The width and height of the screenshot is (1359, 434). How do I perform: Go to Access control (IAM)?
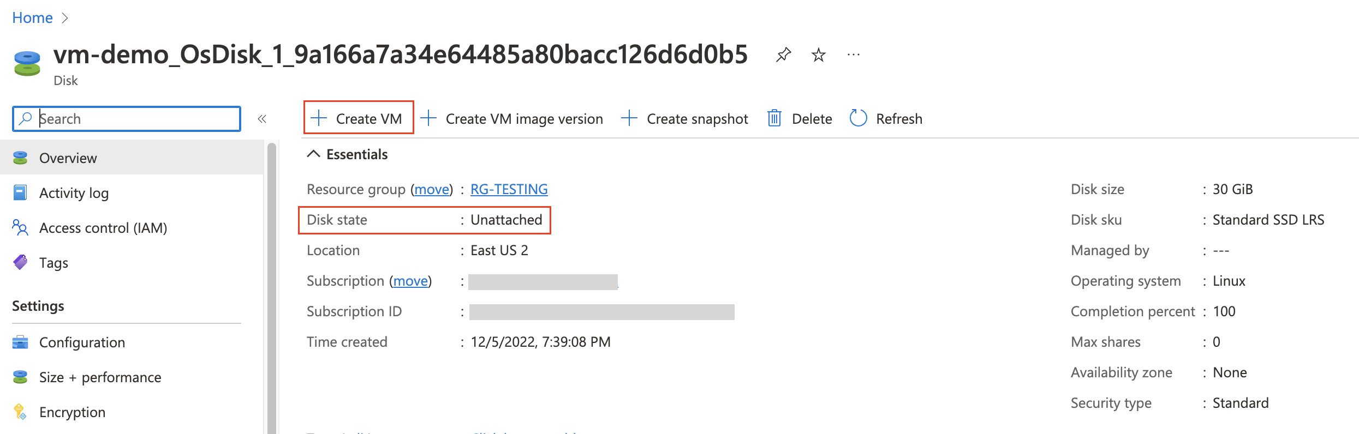pos(103,228)
